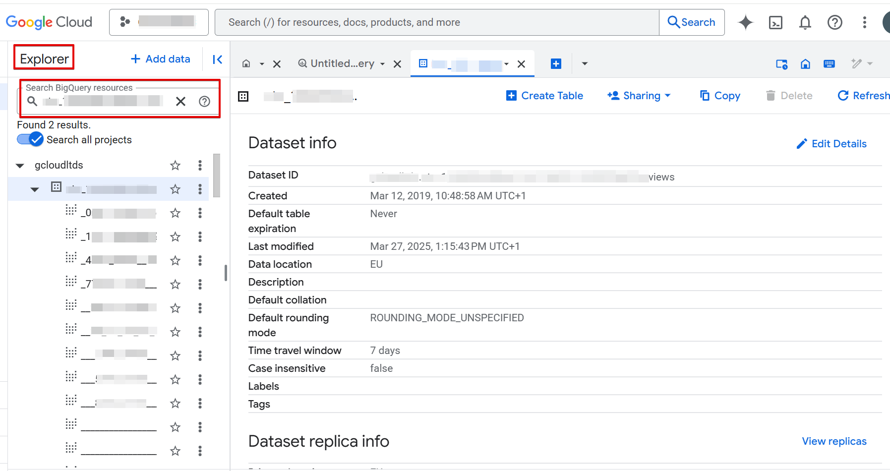The image size is (890, 471).
Task: Close the active dataset tab
Action: 521,64
